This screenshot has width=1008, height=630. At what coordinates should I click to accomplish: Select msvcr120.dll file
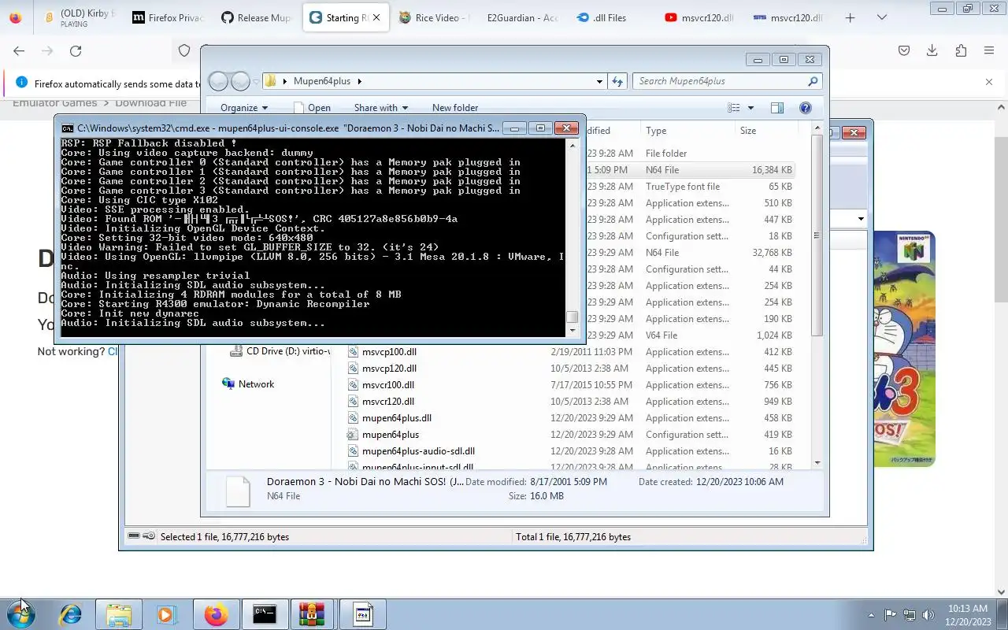(x=388, y=402)
